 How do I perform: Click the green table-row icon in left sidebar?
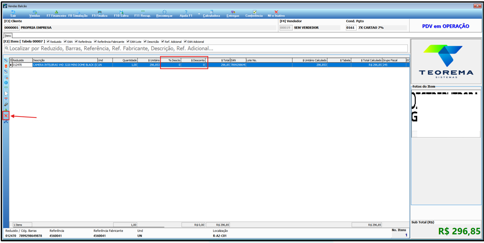[6, 88]
